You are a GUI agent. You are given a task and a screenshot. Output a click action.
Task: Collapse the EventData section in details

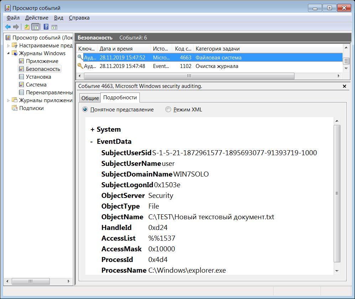(x=92, y=142)
